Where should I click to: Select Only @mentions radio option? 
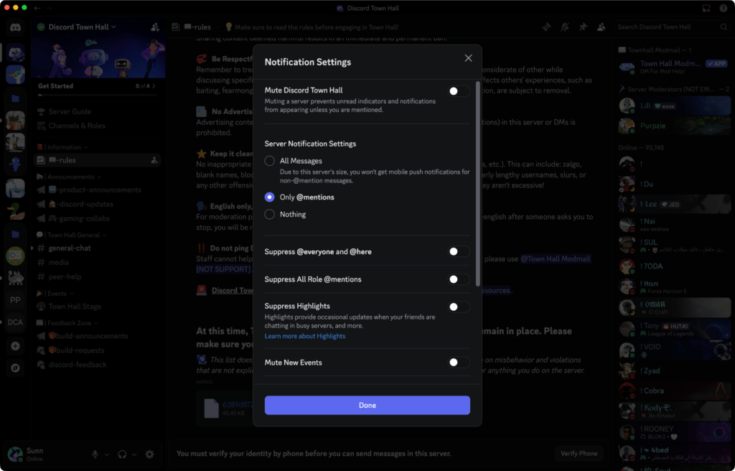(270, 197)
